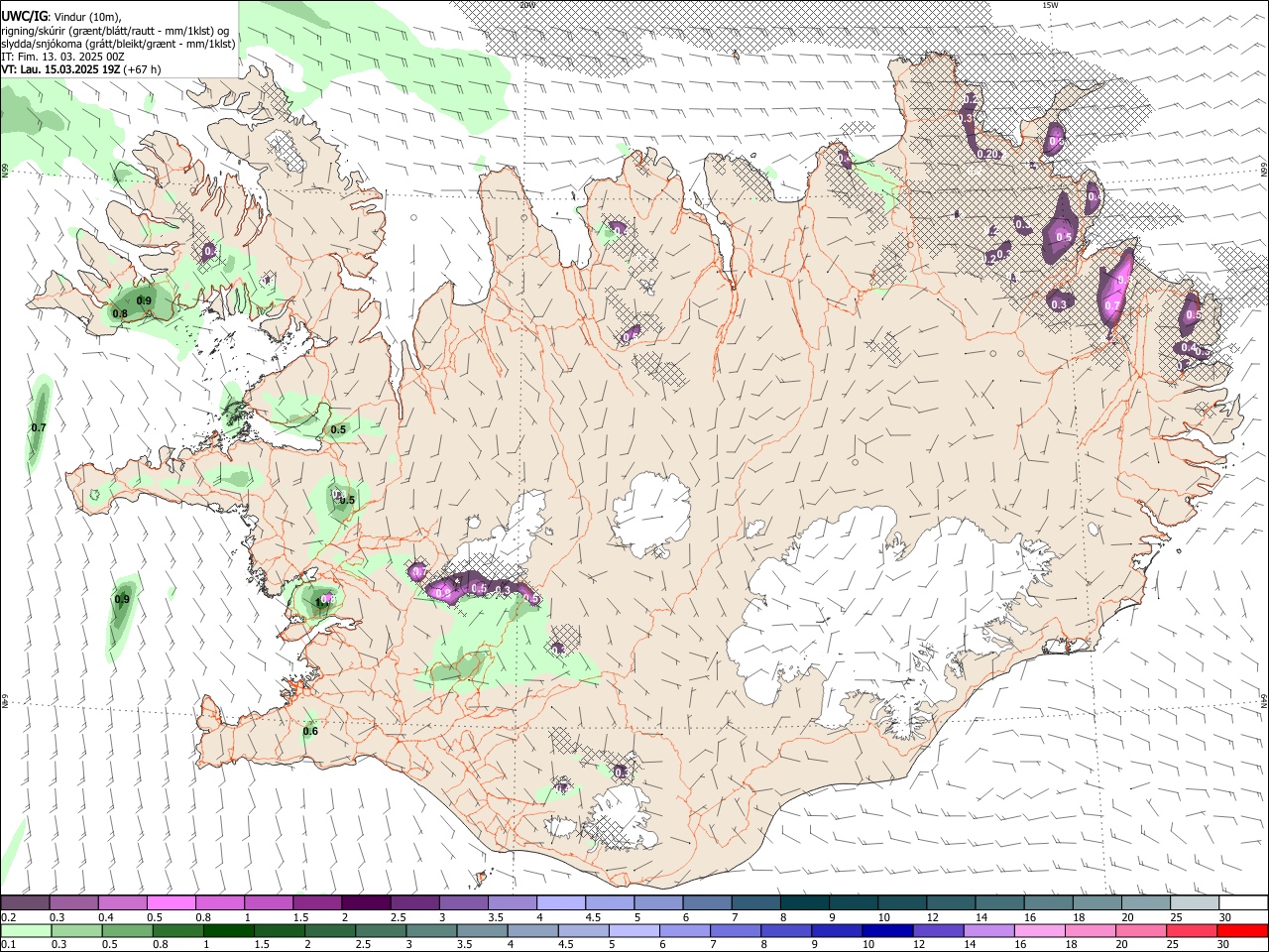Image resolution: width=1269 pixels, height=952 pixels.
Task: Pick crimson 25–30 swatch, lower row
Action: (1192, 930)
